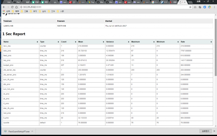The image size is (217, 136).
Task: Close the download bar with the X
Action: (x=214, y=131)
